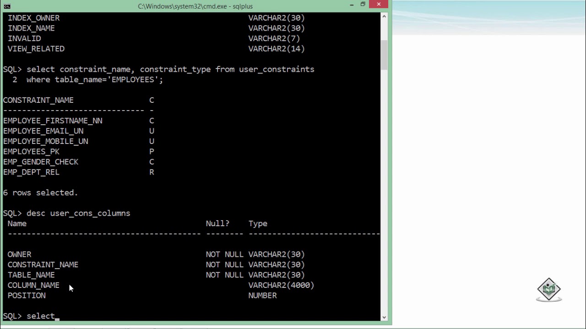Click the window title 'cmd.exe - sqlplus'
586x329 pixels.
[195, 6]
